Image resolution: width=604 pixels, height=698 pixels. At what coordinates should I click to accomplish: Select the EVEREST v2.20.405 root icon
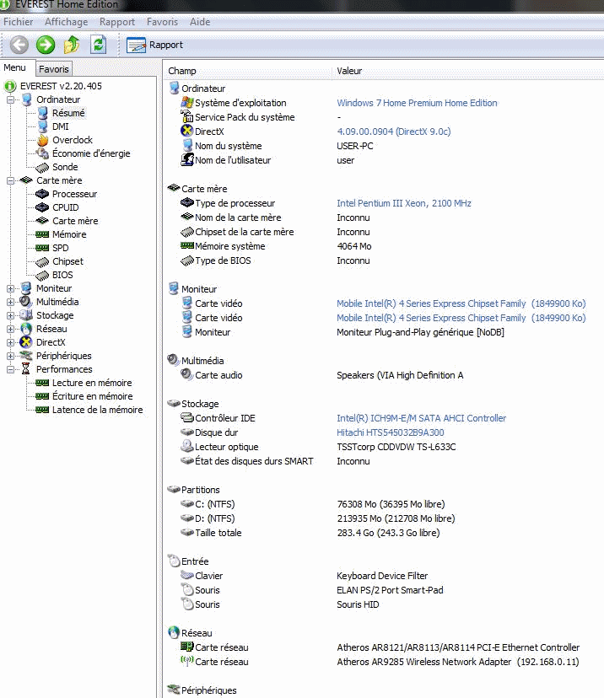[x=10, y=86]
